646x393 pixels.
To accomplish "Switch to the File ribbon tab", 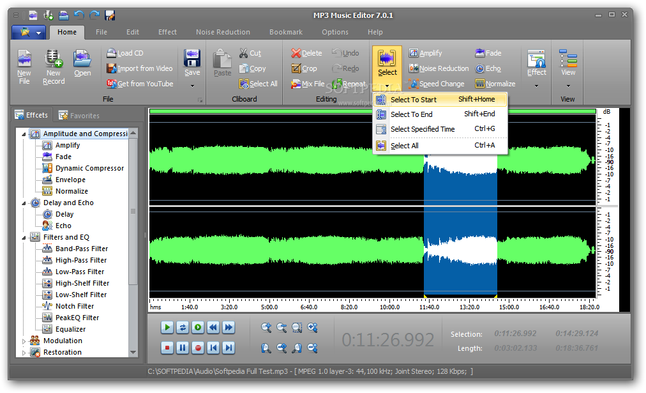I will coord(101,32).
